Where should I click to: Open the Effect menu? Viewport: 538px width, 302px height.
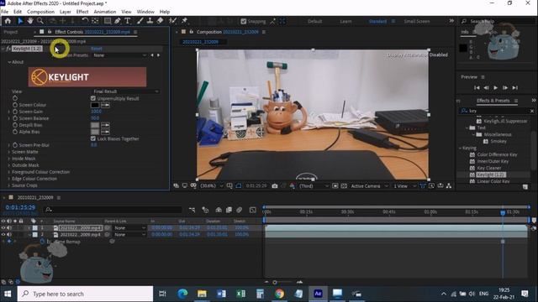[82, 12]
